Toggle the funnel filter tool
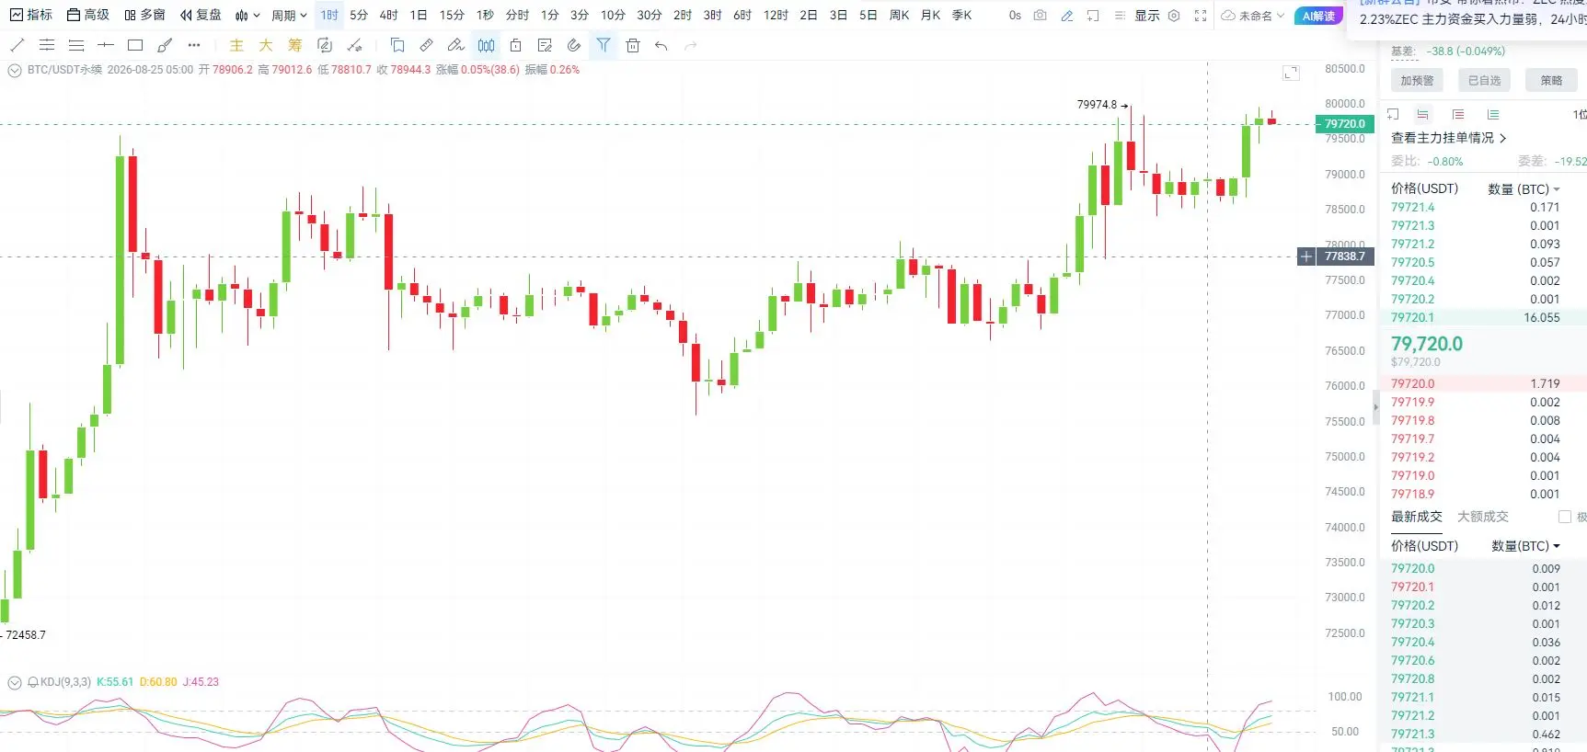1587x752 pixels. click(604, 45)
